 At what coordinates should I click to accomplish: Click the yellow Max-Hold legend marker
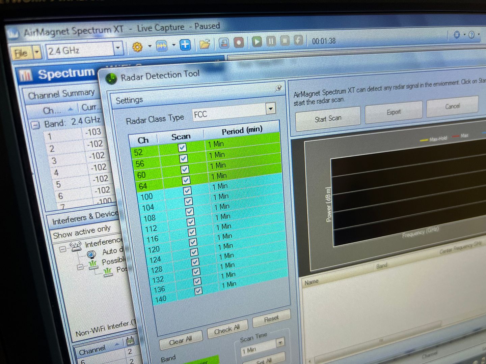423,140
